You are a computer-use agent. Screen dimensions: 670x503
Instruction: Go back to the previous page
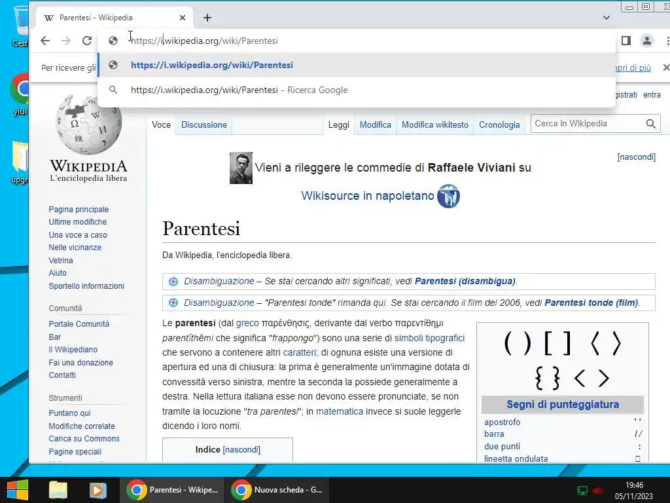[45, 41]
